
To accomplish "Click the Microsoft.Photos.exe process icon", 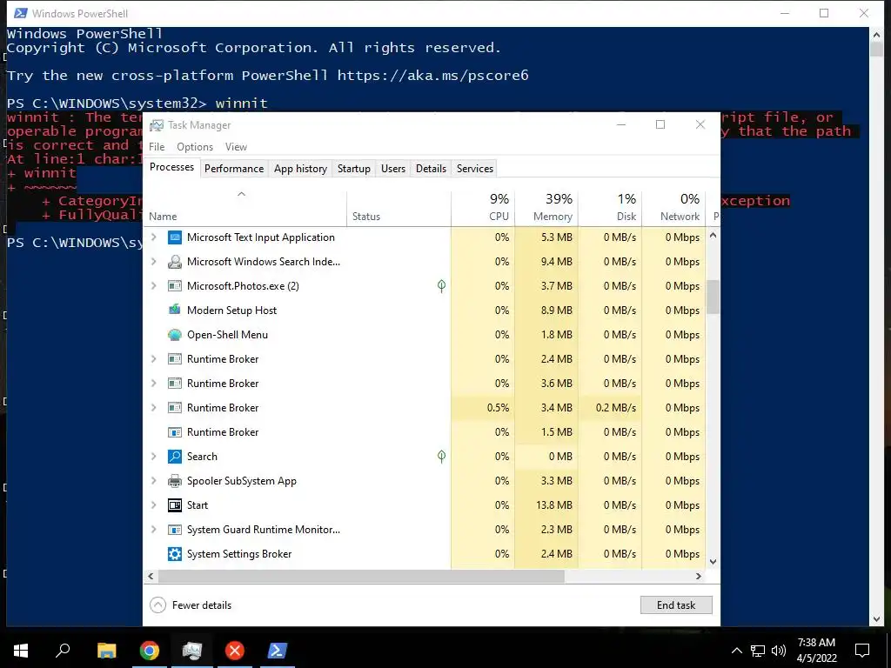I will point(174,285).
